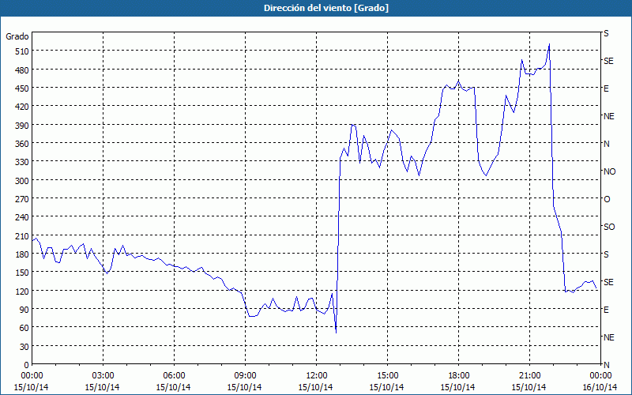Screen dimensions: 632x395
Task: Pick the '15:00' time tick label
Action: pos(387,376)
